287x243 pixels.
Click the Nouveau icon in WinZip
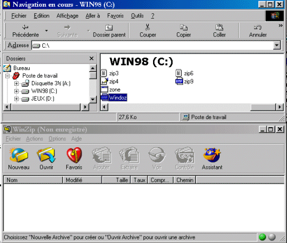[x=19, y=155]
